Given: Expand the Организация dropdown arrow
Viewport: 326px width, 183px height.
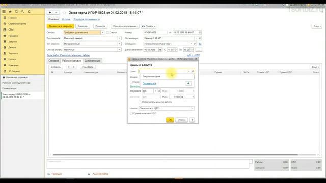Looking at the screenshot, I should pyautogui.click(x=196, y=38).
